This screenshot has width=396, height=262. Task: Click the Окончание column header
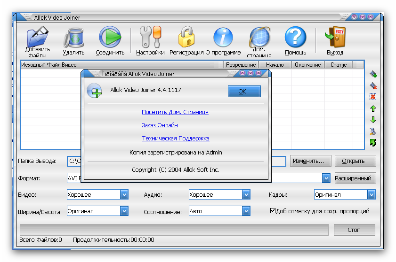[x=308, y=65]
